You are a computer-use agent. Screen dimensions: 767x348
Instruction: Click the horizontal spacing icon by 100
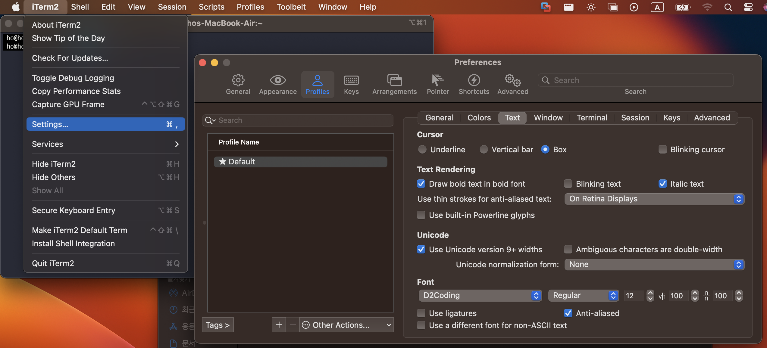[x=662, y=296]
